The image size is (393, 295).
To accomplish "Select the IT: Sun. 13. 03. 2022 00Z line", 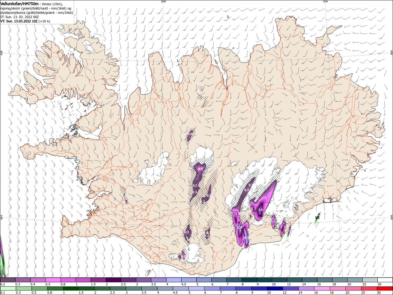I will [x=19, y=17].
